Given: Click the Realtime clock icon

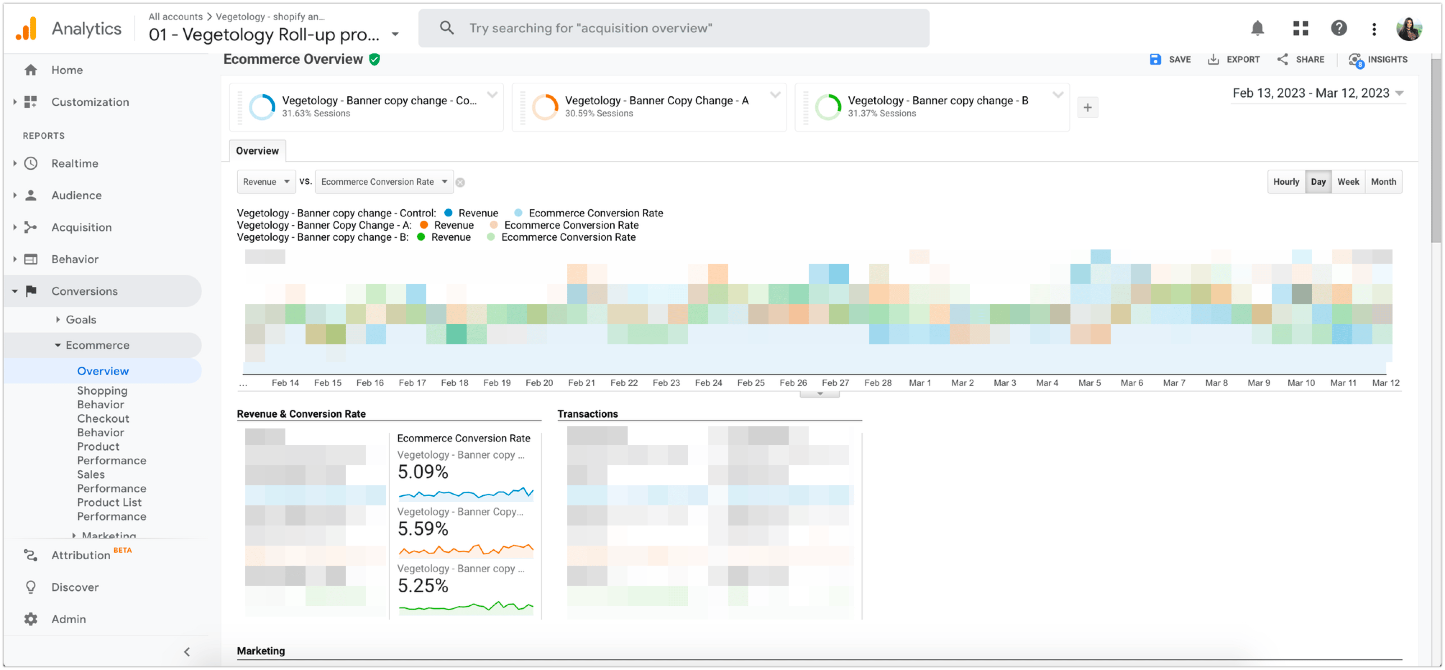Looking at the screenshot, I should 31,163.
